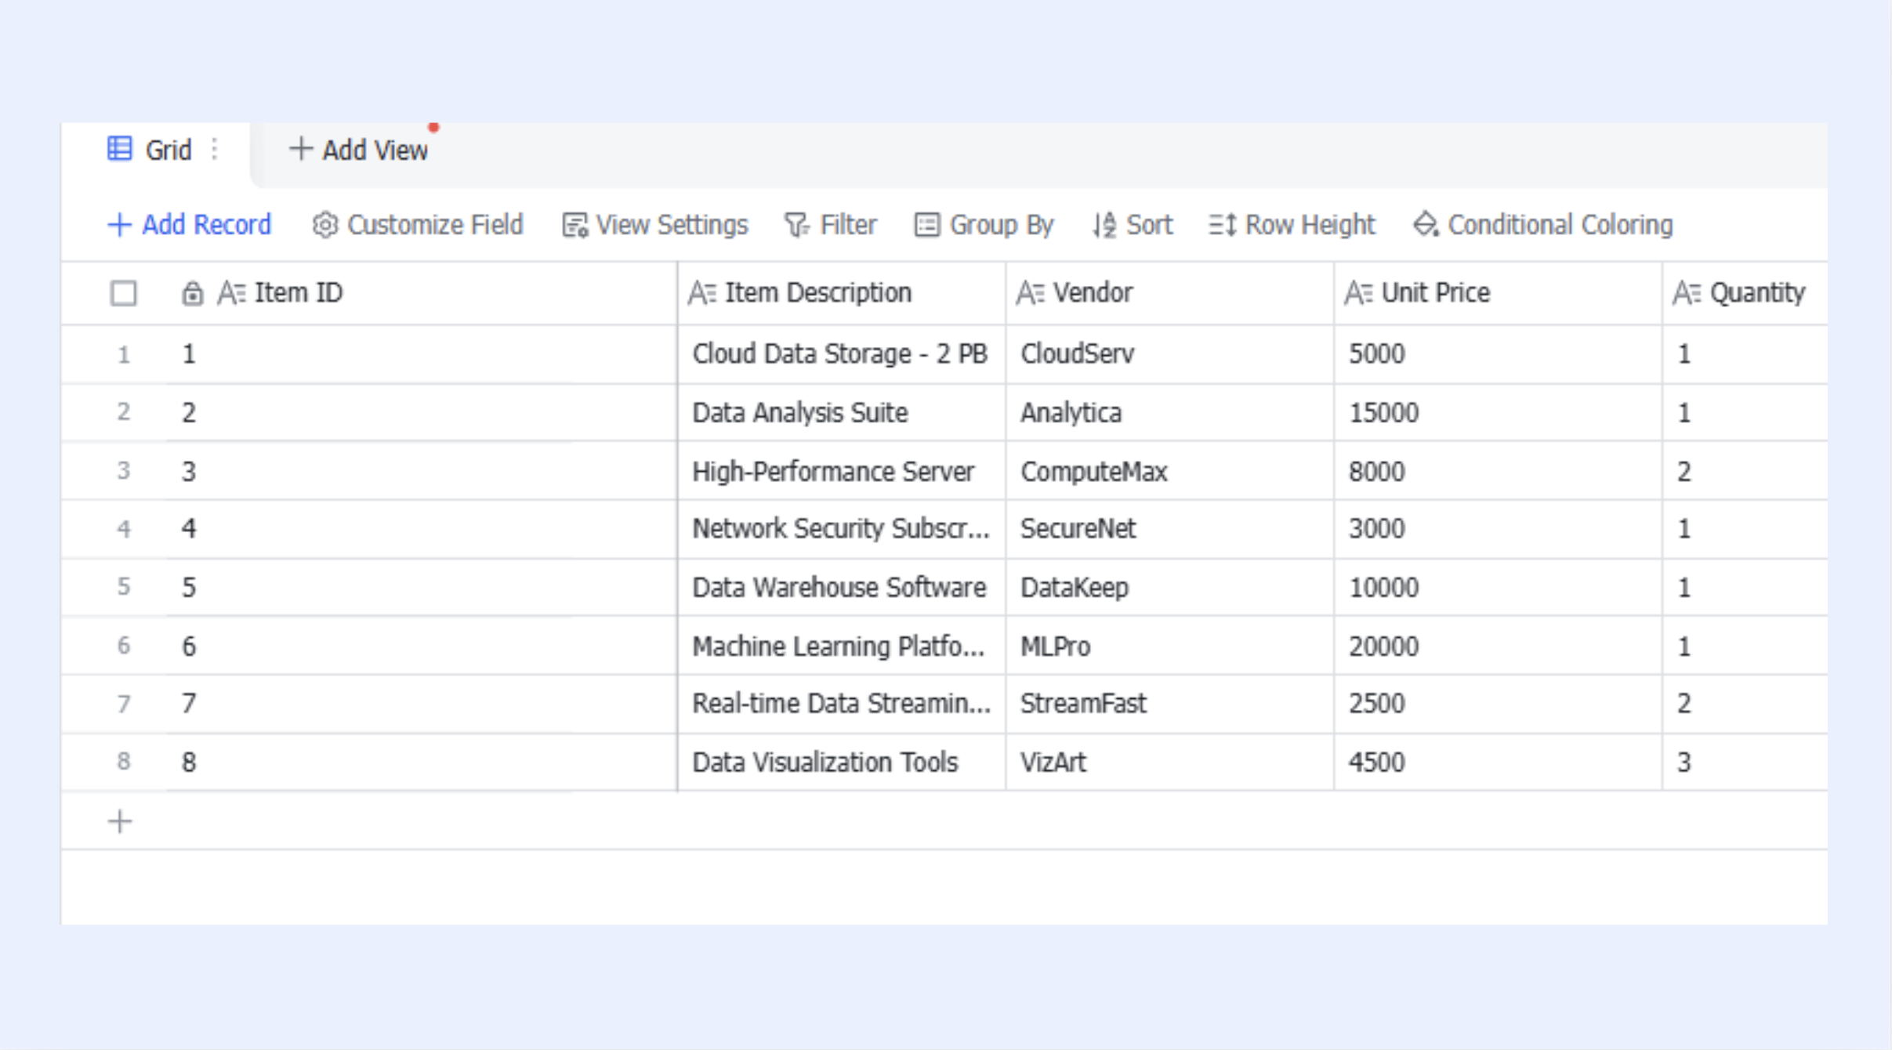Select the 'StreamFast' vendor cell
The height and width of the screenshot is (1050, 1892).
click(1170, 704)
